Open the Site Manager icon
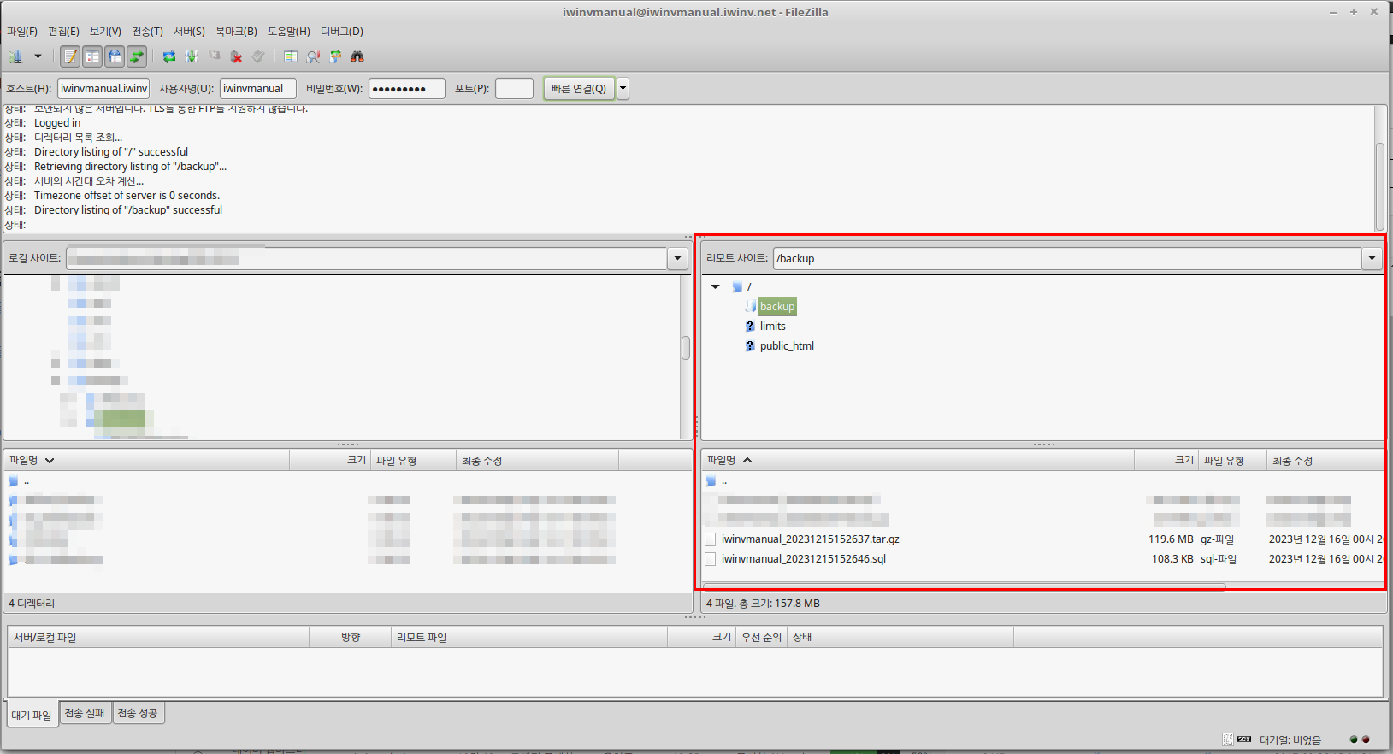This screenshot has height=754, width=1393. (x=16, y=56)
